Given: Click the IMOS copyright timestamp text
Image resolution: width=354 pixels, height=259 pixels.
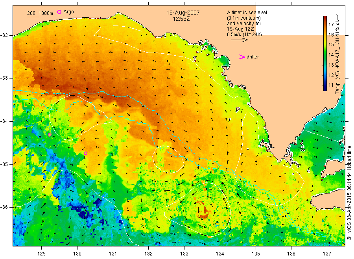Looking at the screenshot, I should click(349, 193).
